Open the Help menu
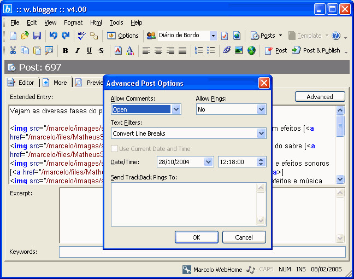 (137, 22)
